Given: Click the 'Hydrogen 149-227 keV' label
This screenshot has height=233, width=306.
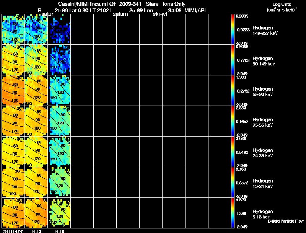Looking at the screenshot, I should [x=265, y=31].
